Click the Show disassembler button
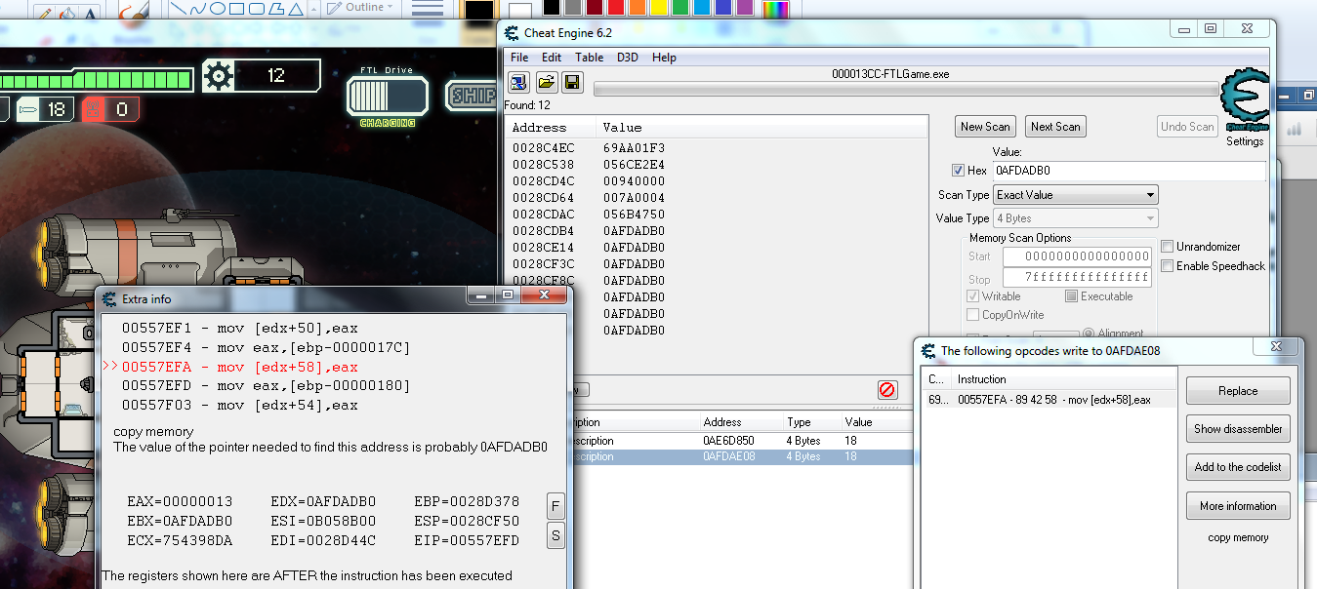 tap(1238, 429)
